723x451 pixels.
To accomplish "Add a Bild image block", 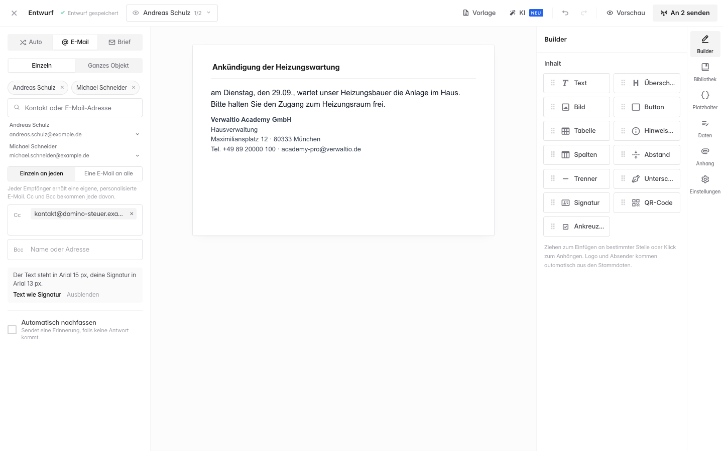I will (576, 107).
